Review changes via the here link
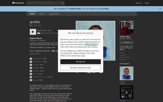Viewport: 163px width, 102px height. [106, 9]
